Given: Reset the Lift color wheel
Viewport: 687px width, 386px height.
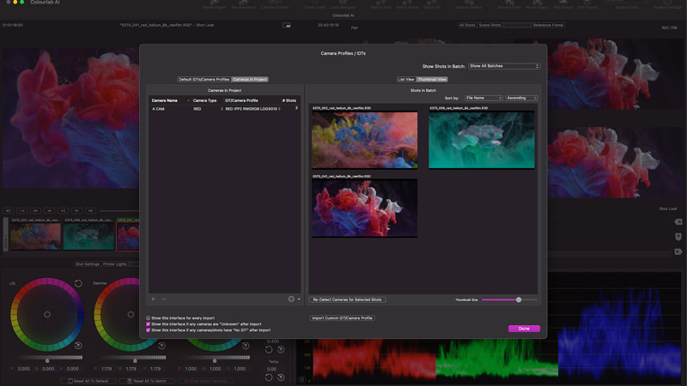Looking at the screenshot, I should pos(78,283).
